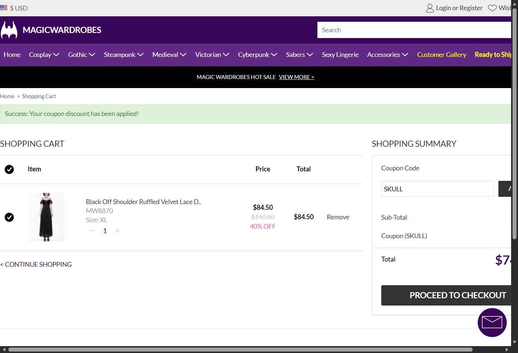Click the VIEW MORE hot sale link
518x353 pixels.
296,77
